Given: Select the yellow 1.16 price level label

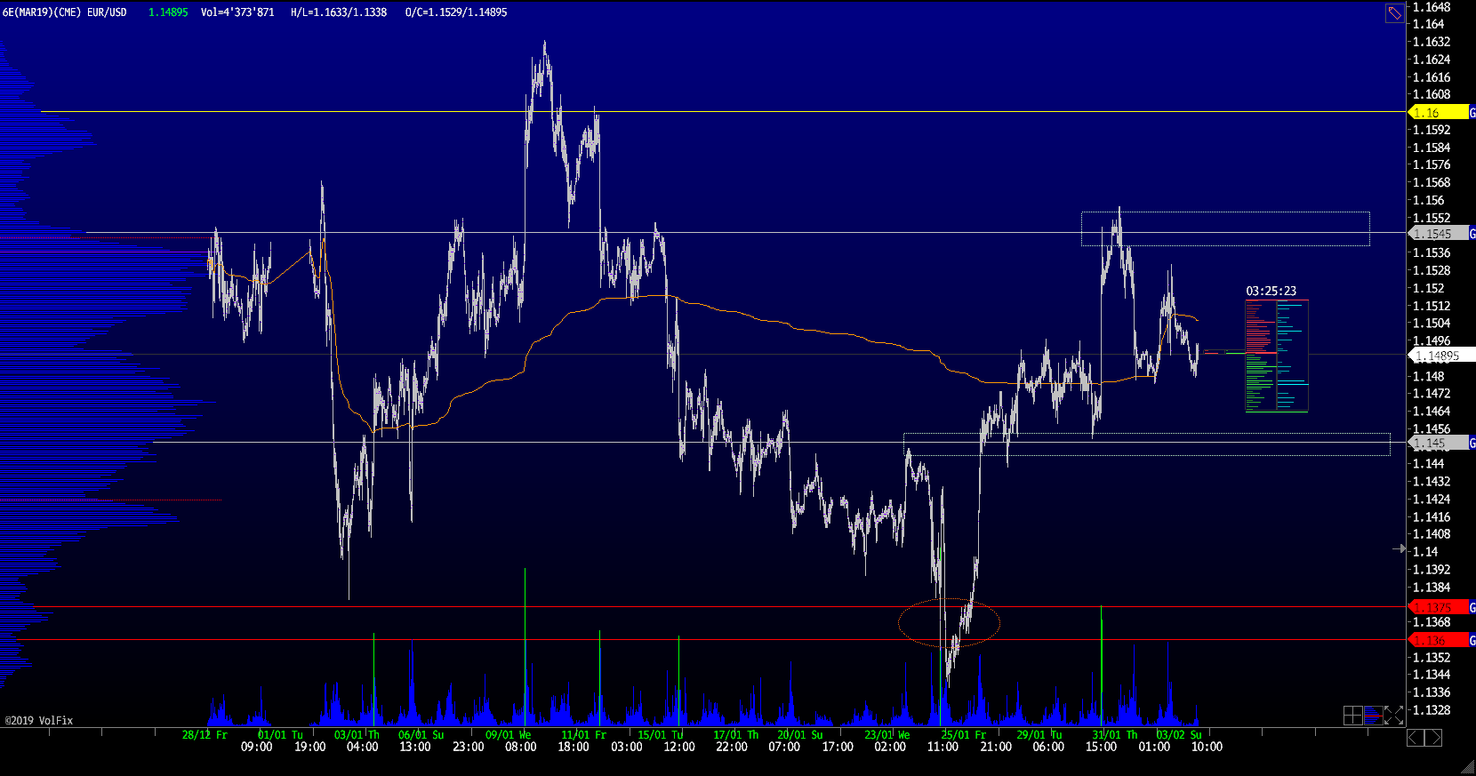Looking at the screenshot, I should (1437, 113).
